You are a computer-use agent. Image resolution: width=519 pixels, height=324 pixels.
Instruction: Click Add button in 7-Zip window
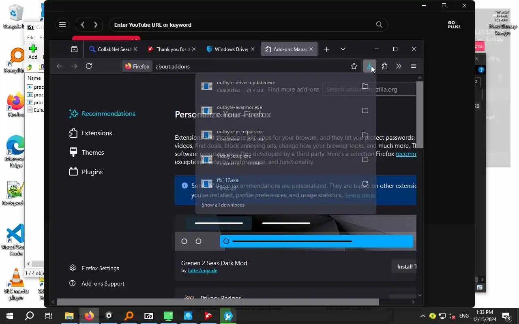33,52
